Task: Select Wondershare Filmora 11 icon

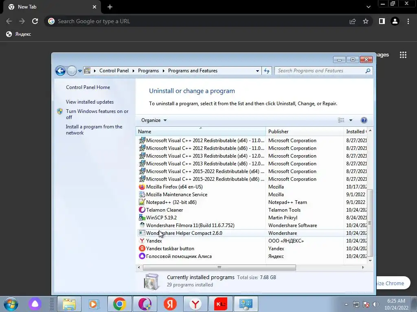Action: coord(142,225)
